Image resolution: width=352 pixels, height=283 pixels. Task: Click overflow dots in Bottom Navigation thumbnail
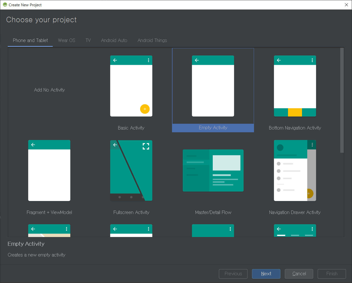click(312, 60)
